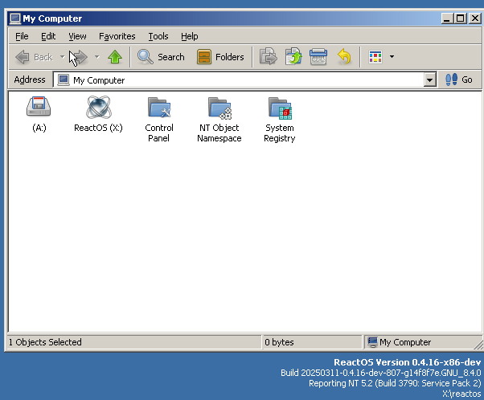Screen dimensions: 484x400
Task: Click '1 Objects Selected' status text
Action: point(45,342)
